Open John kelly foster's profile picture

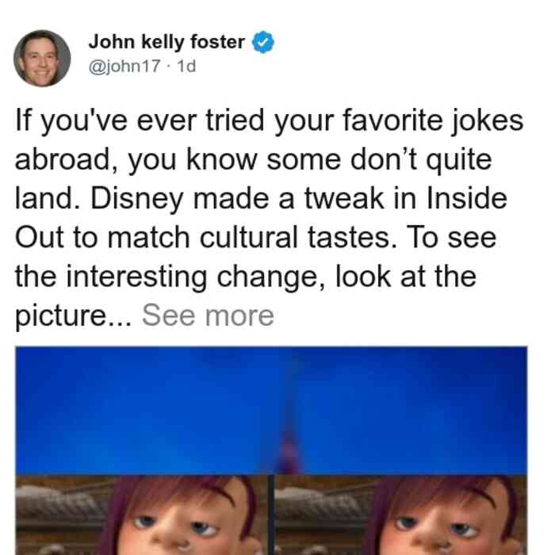tap(42, 59)
